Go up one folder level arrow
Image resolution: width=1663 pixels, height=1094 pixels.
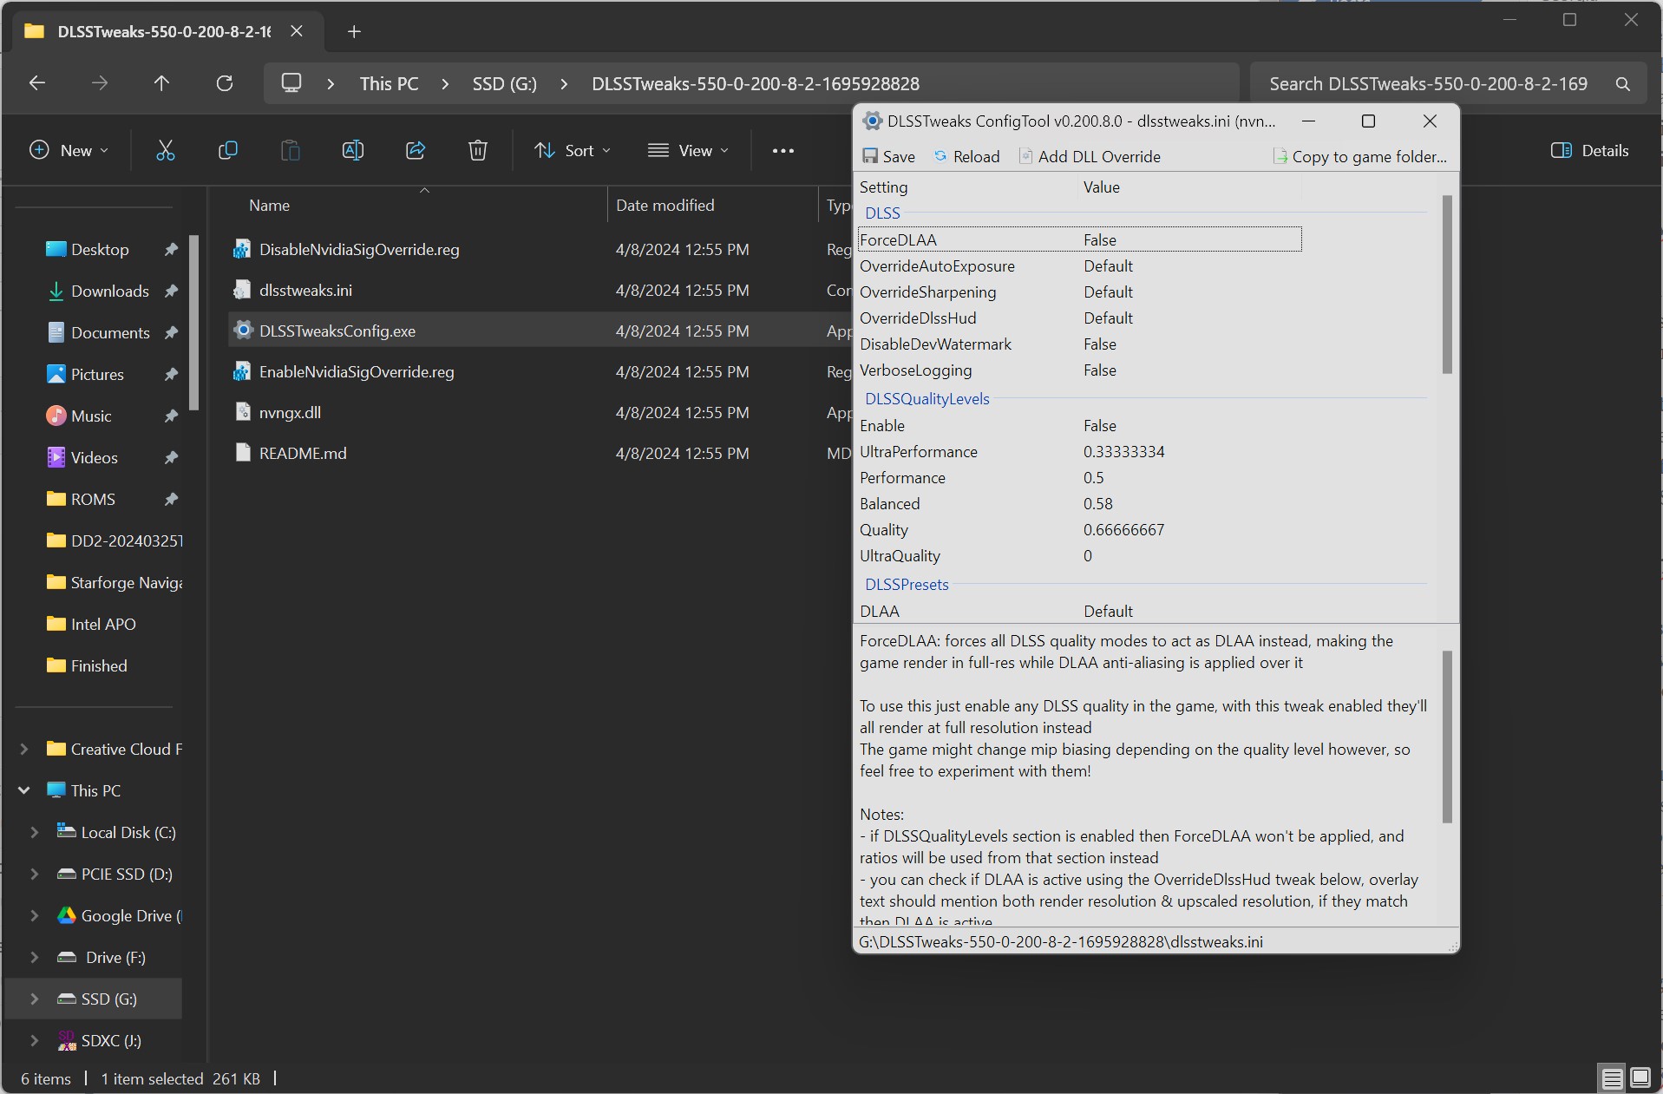pyautogui.click(x=161, y=83)
